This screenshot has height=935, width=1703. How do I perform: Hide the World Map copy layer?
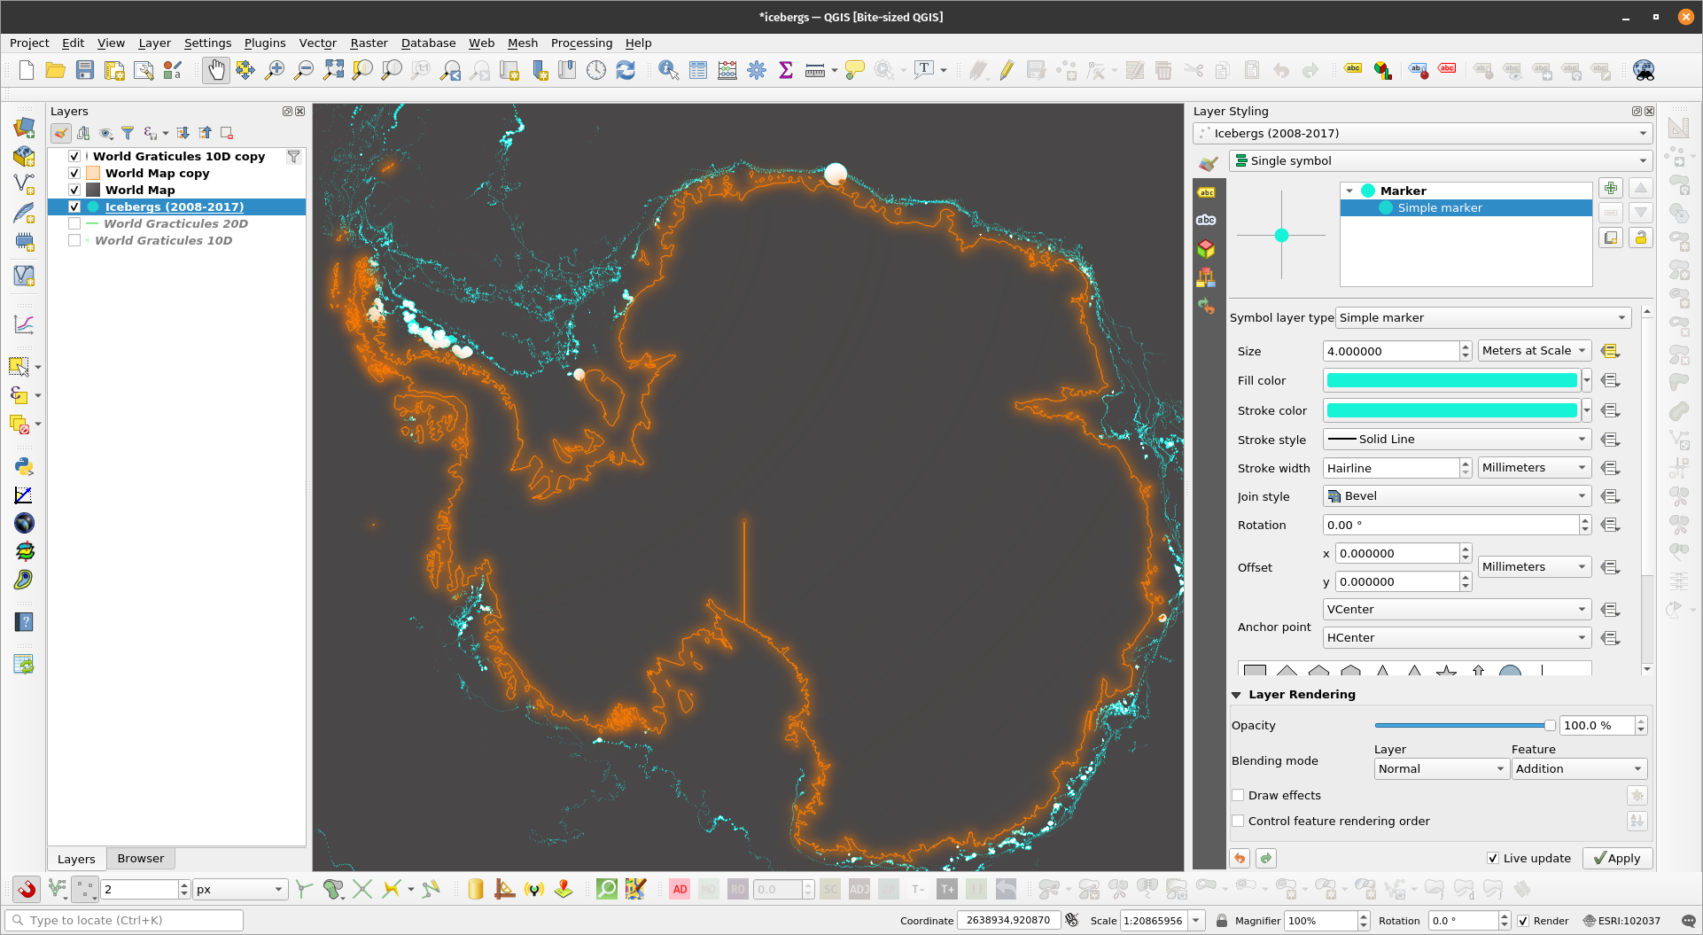pos(74,173)
